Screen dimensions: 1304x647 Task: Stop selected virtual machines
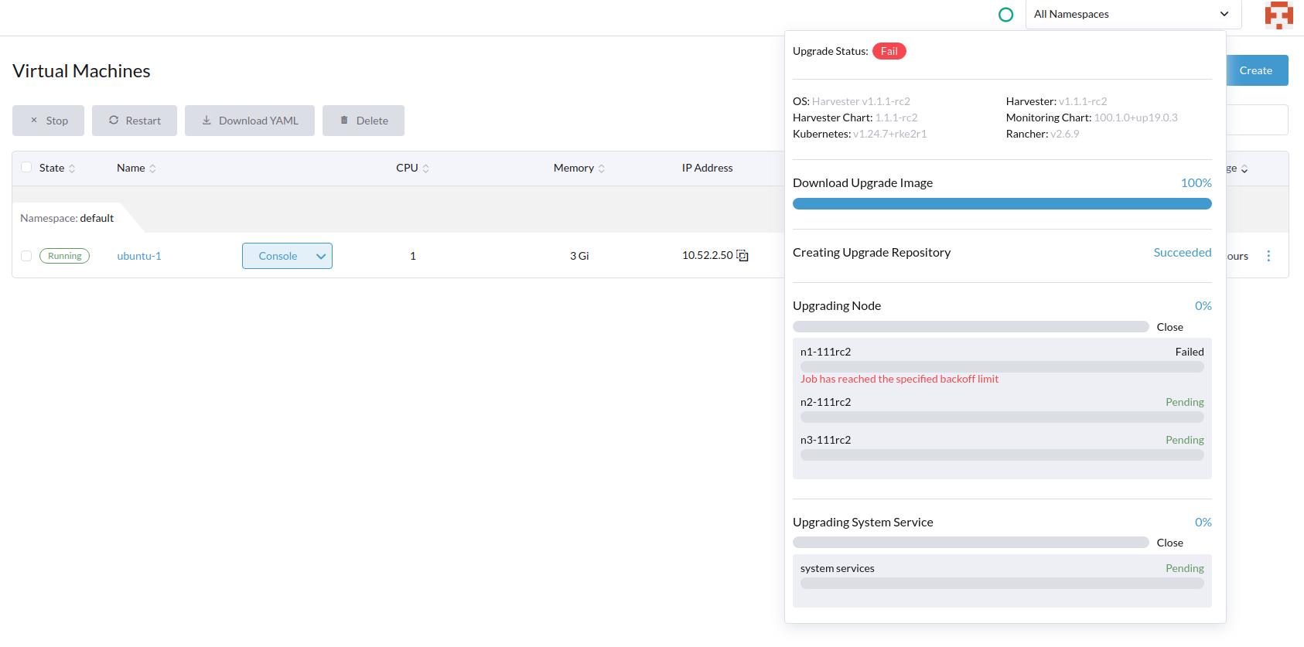coord(48,121)
